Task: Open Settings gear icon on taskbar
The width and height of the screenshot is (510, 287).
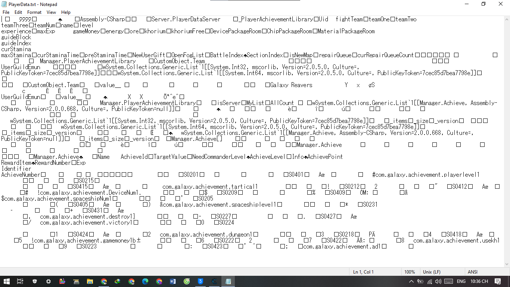Action: point(49,281)
